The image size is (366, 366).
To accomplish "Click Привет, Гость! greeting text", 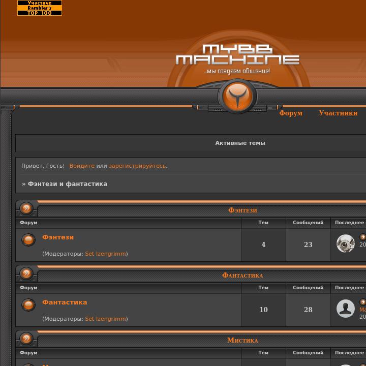I will pyautogui.click(x=43, y=166).
